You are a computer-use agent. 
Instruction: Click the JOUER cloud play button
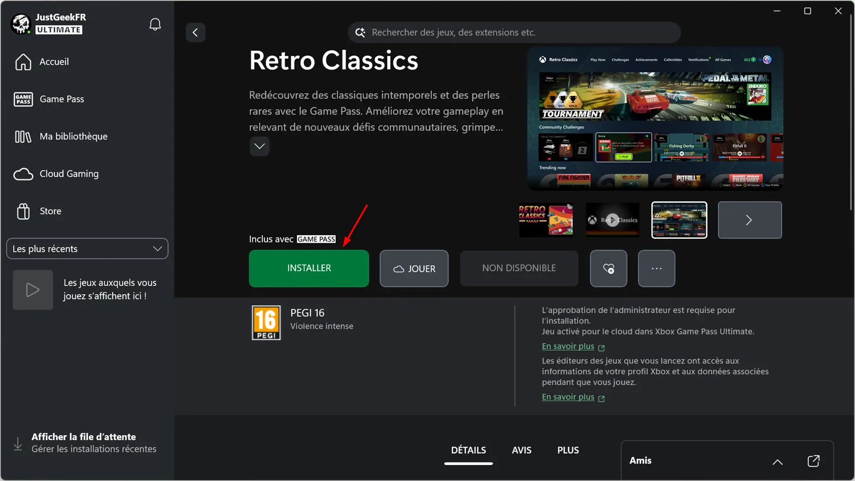point(414,269)
